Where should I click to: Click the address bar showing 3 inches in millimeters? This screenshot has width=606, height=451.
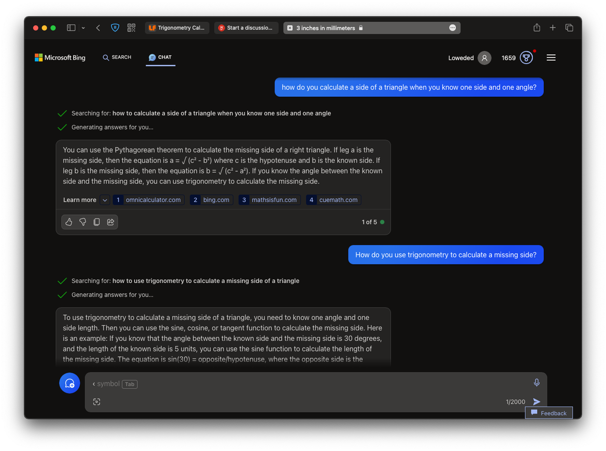[371, 27]
